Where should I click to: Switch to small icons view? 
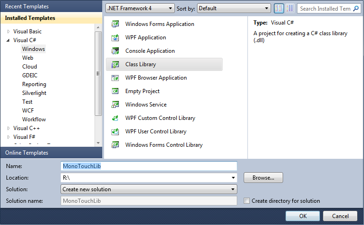click(x=279, y=8)
